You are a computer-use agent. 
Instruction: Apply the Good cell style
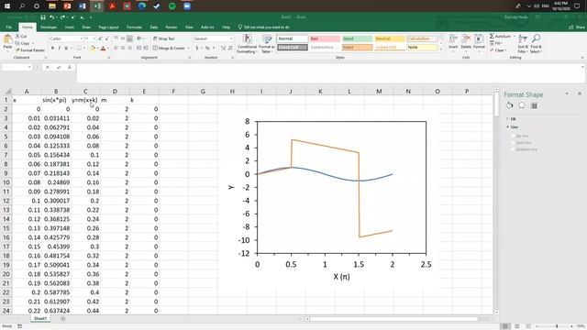357,38
